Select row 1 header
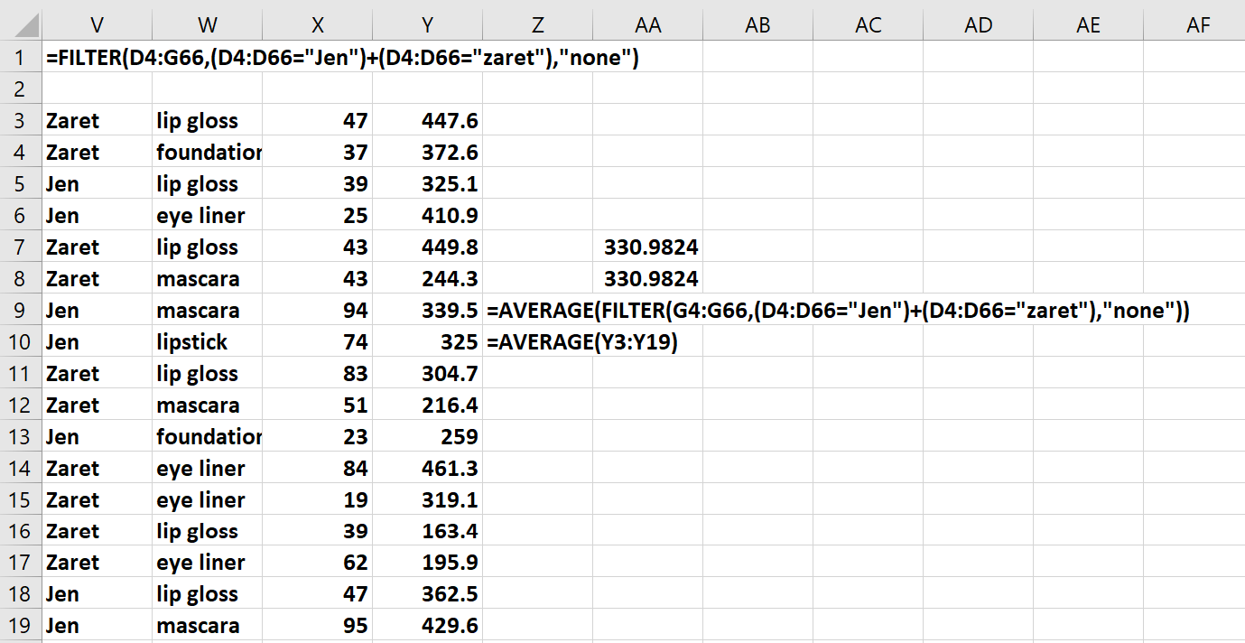The height and width of the screenshot is (643, 1245). [20, 58]
